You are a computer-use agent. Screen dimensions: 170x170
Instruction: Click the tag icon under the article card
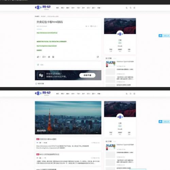(x=38, y=65)
